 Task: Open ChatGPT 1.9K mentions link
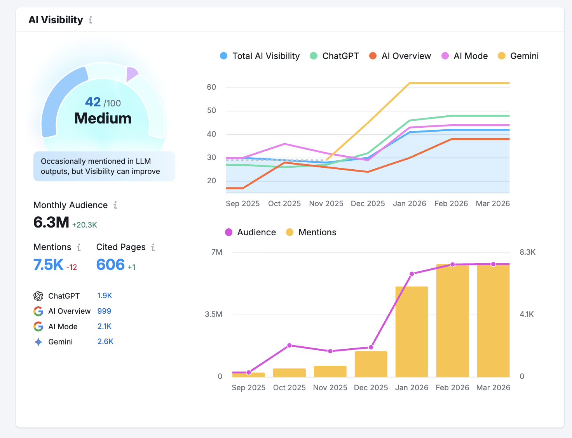click(105, 296)
